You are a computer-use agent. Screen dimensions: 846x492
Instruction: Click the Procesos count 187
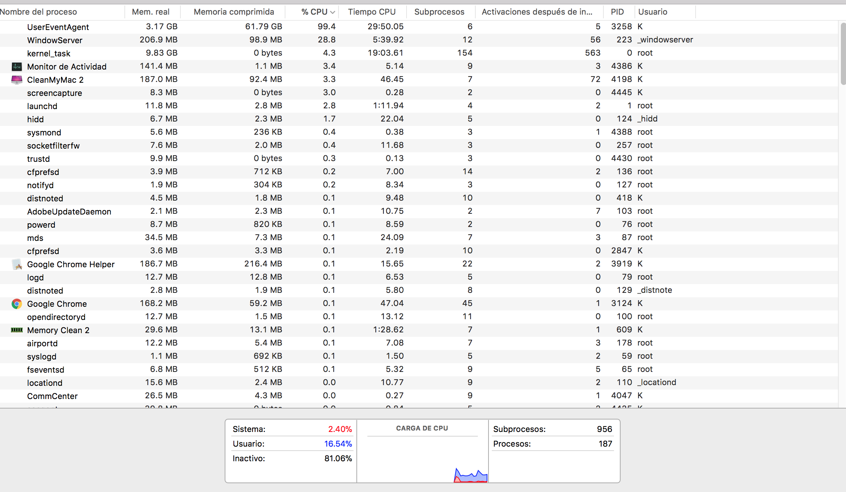point(605,444)
